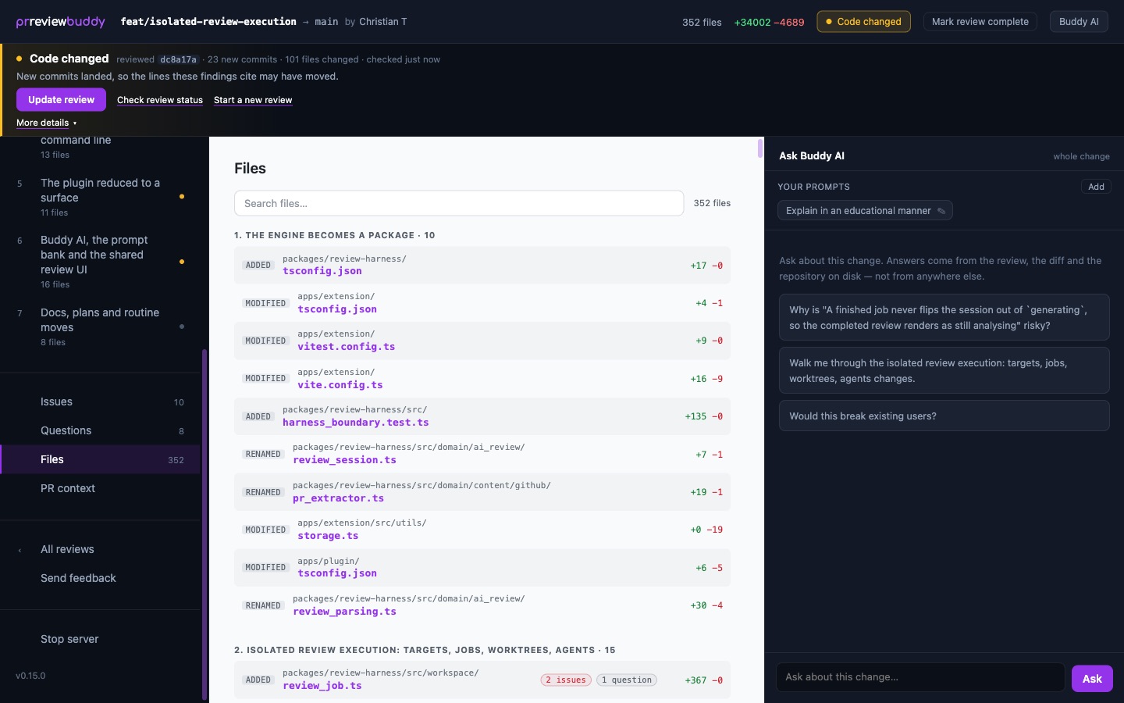Click Mark review complete button

980,22
